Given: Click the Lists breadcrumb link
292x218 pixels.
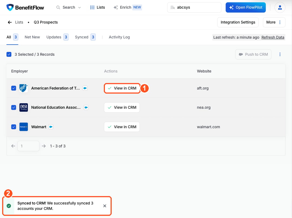Looking at the screenshot, I should pos(19,22).
